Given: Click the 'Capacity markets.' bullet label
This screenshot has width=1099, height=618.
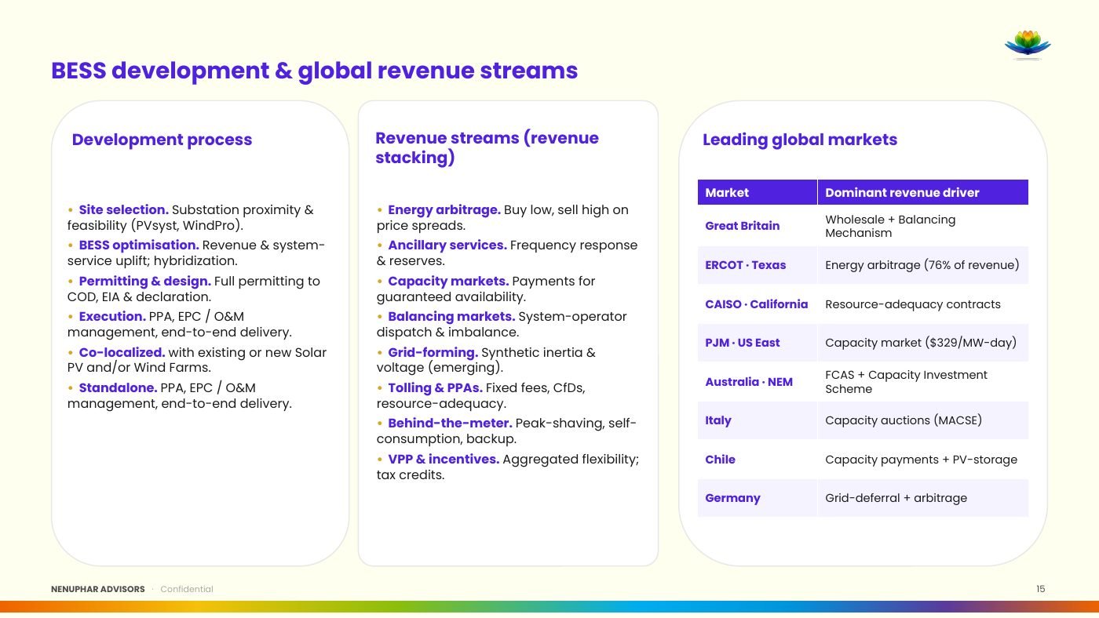Looking at the screenshot, I should [x=448, y=281].
